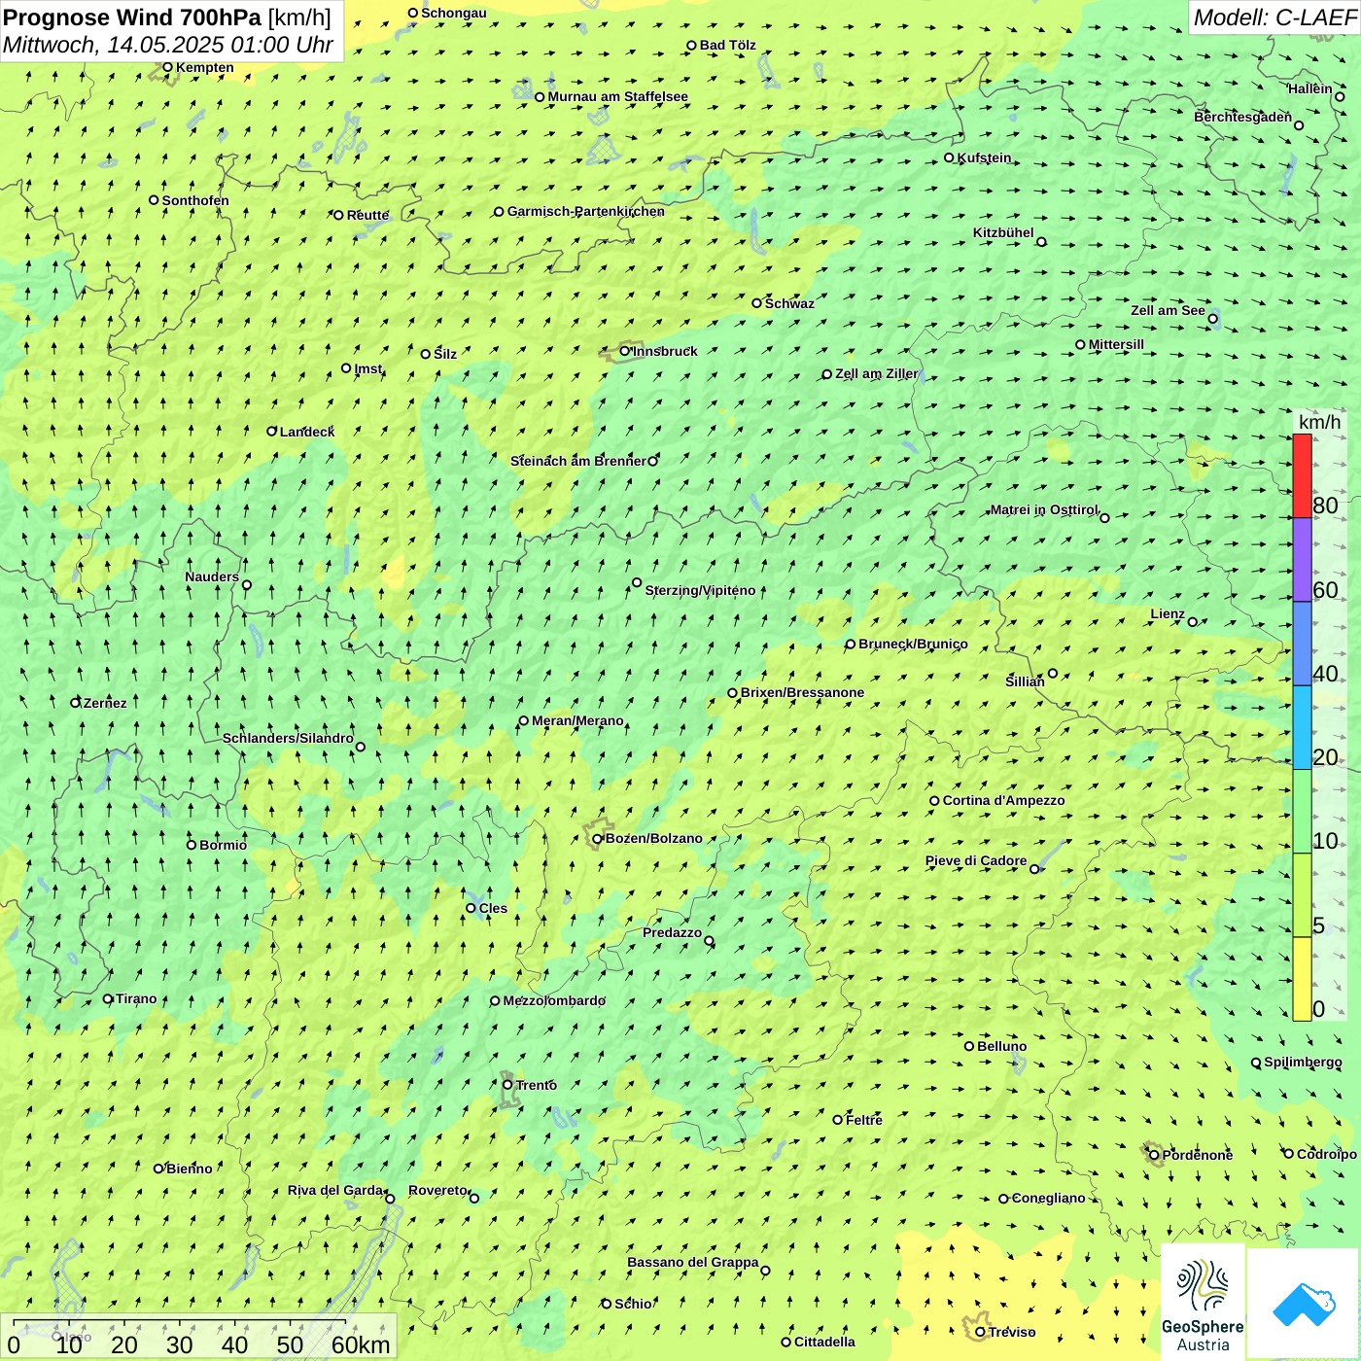Click the Innsbruck city marker

coord(625,351)
